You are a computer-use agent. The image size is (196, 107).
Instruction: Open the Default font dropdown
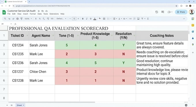click(61, 19)
